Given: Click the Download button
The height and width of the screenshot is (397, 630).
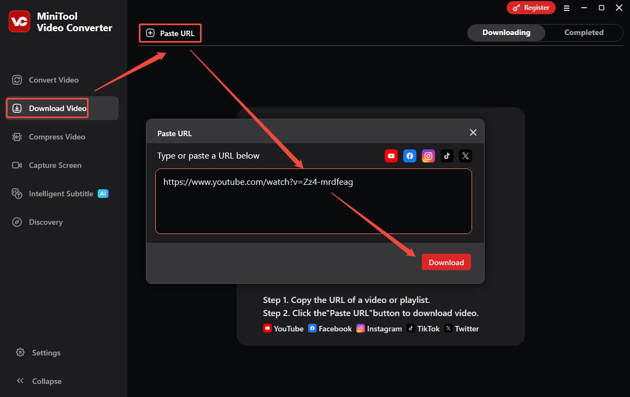Looking at the screenshot, I should tap(446, 262).
